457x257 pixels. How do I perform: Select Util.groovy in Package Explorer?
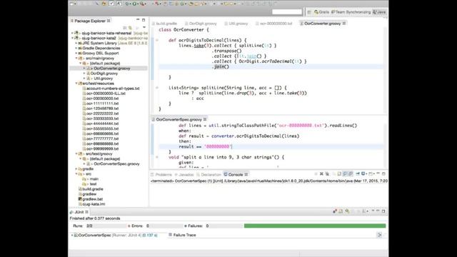(x=103, y=79)
